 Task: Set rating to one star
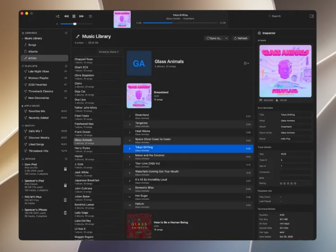281,183
